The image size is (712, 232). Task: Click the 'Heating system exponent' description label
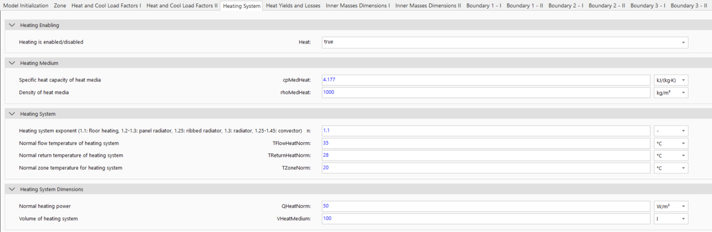point(161,131)
